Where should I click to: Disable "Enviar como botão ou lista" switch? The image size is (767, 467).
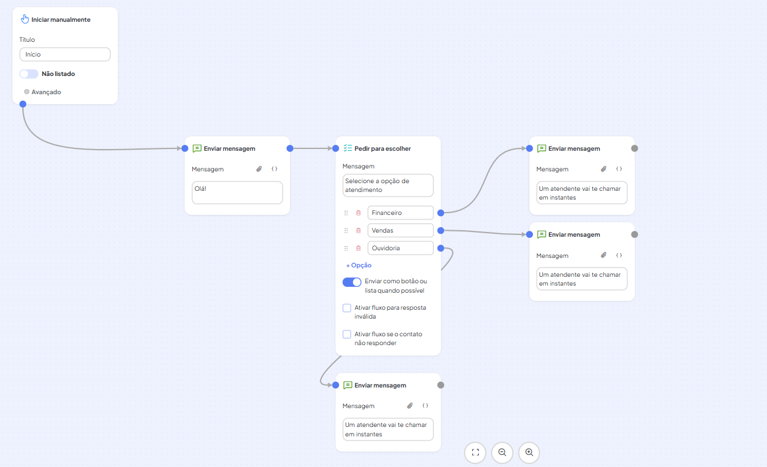click(352, 282)
